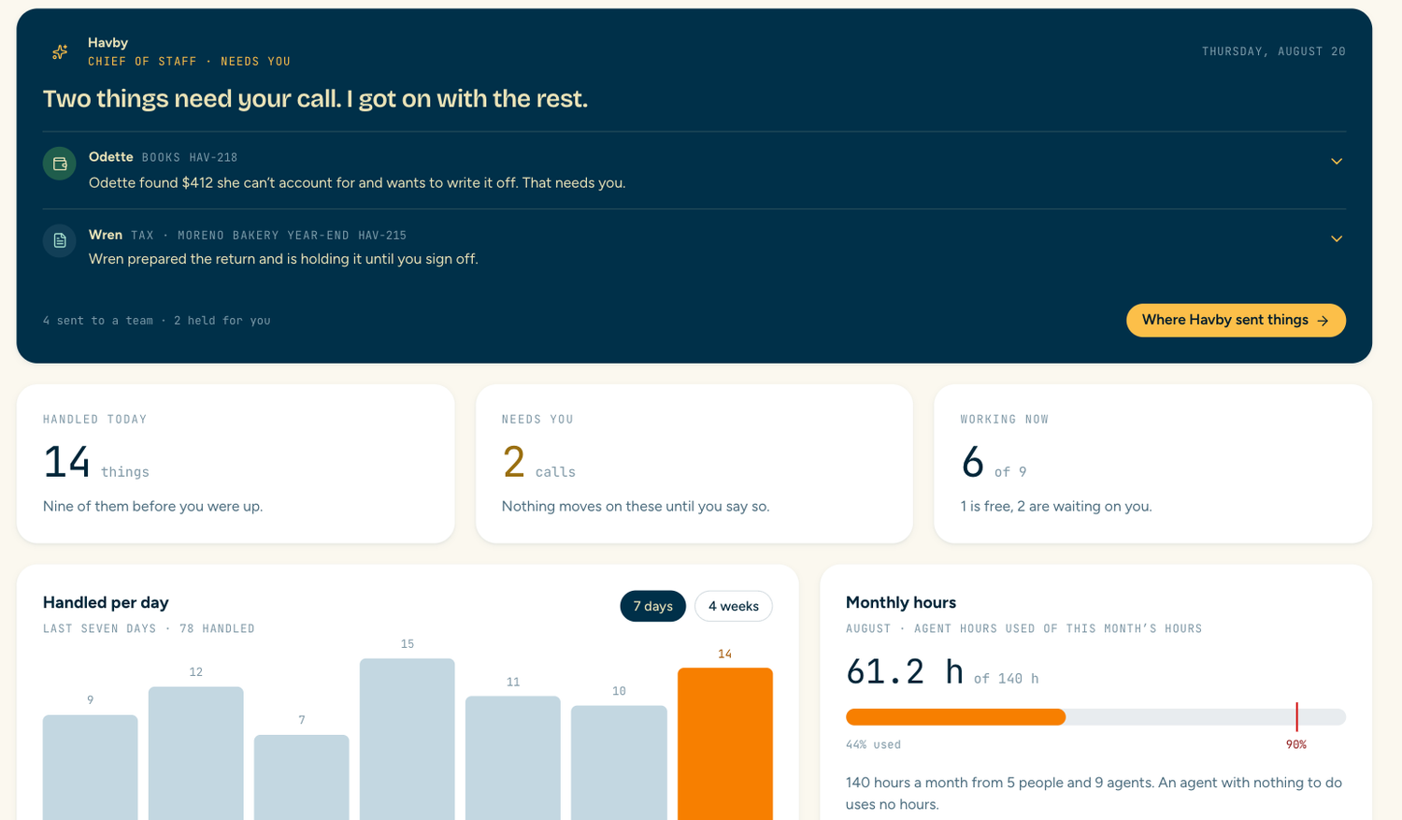This screenshot has height=820, width=1402.
Task: Click the 'Odette' name in first item
Action: click(110, 157)
